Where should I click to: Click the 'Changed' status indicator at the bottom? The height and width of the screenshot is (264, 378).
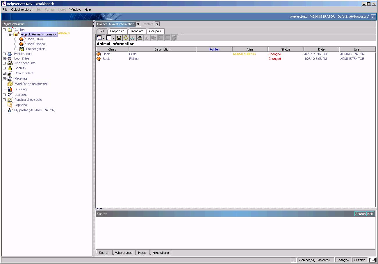point(343,260)
